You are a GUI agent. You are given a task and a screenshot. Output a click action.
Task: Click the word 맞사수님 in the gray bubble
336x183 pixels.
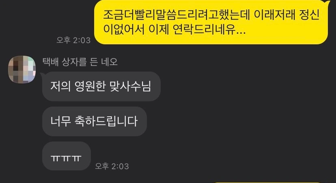point(130,86)
